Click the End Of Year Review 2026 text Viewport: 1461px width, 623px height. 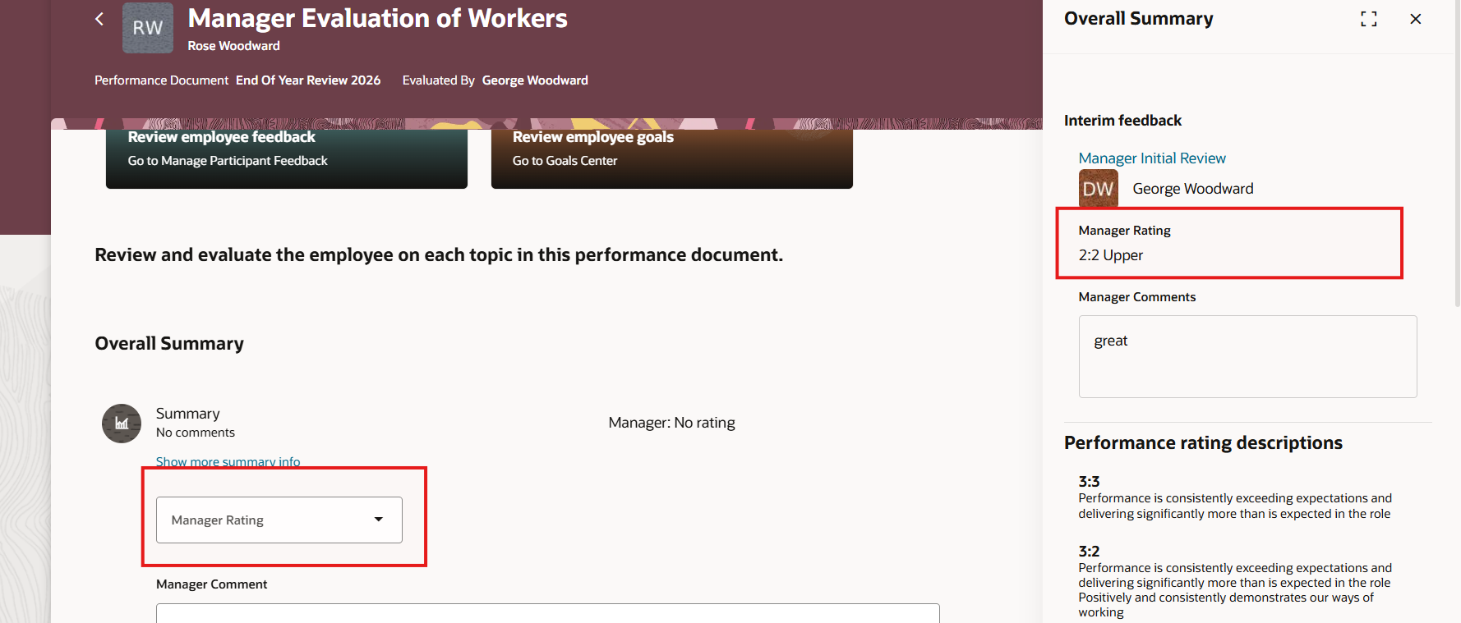tap(308, 80)
